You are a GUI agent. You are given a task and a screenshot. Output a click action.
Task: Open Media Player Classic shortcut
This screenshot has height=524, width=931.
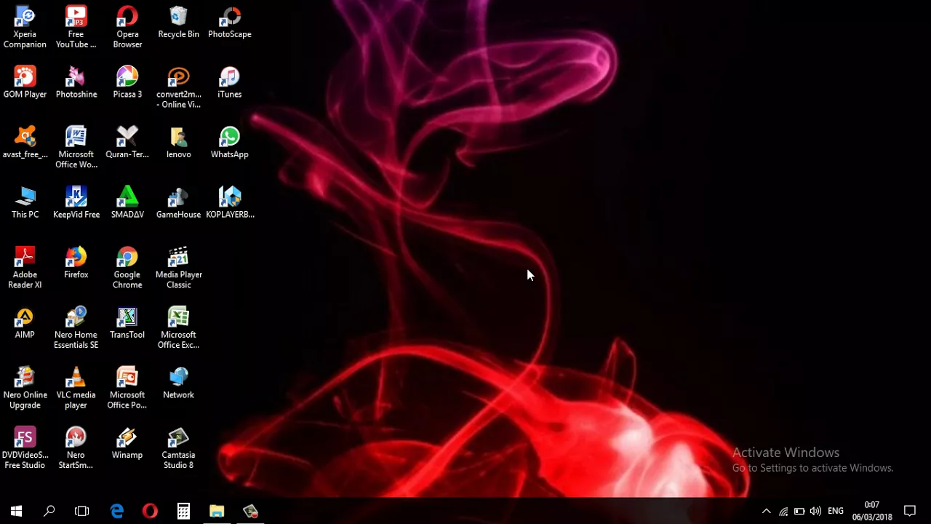coord(178,269)
